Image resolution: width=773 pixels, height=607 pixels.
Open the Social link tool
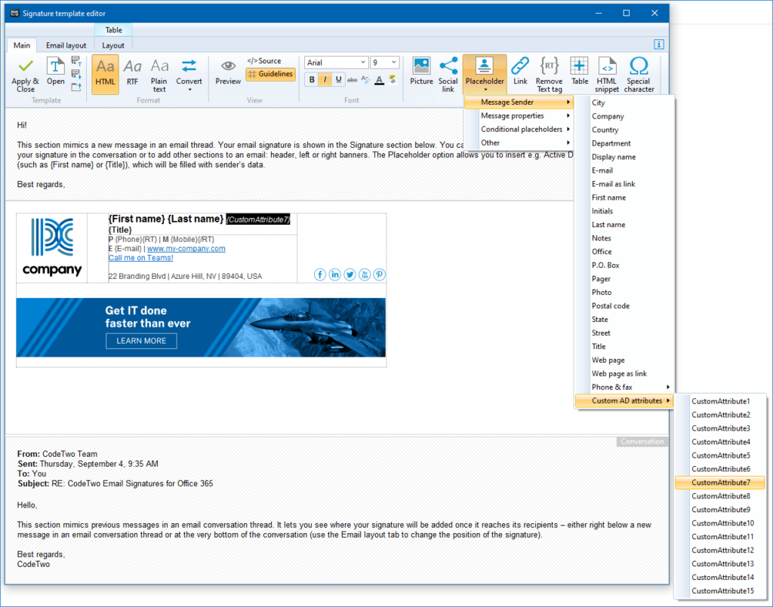448,71
